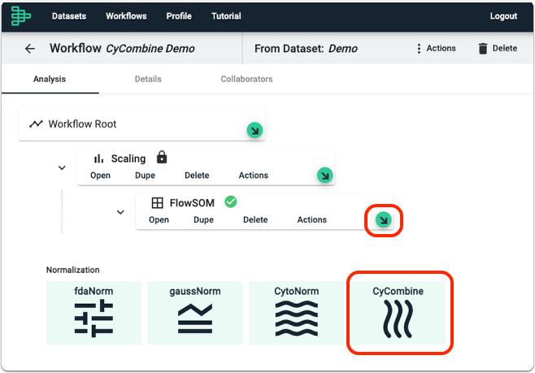Select the gaussNorm normalization tile
Image resolution: width=535 pixels, height=373 pixels.
coord(195,313)
